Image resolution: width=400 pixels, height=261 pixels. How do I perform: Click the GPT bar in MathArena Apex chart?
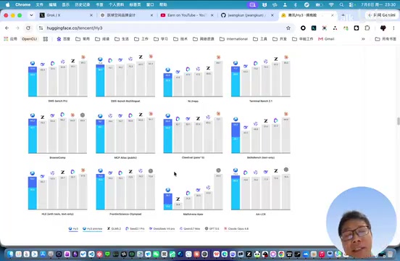click(x=218, y=192)
